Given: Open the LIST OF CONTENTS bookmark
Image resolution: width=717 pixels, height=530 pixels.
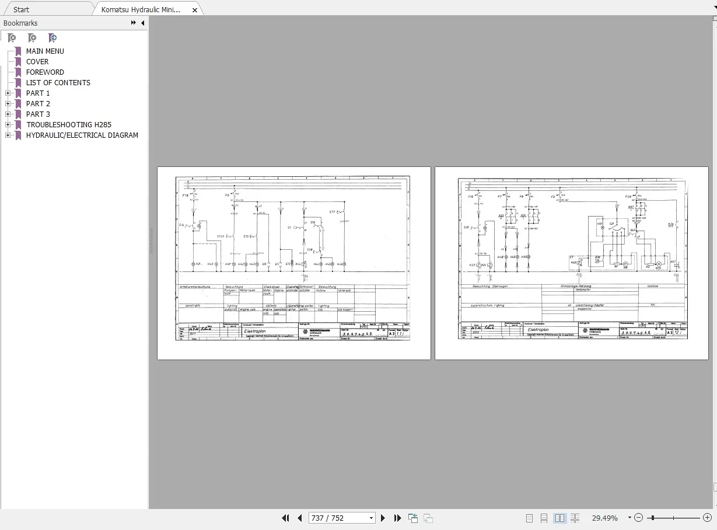Looking at the screenshot, I should [x=58, y=83].
